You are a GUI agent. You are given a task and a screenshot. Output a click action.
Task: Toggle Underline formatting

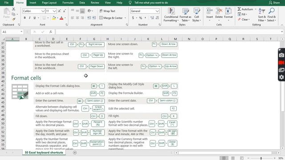34,18
